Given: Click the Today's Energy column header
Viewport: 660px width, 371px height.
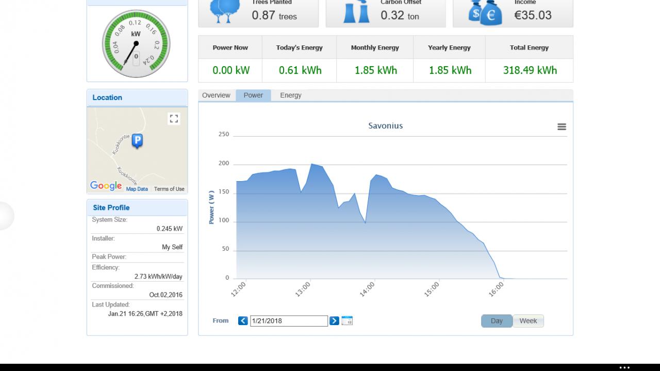Looking at the screenshot, I should [299, 47].
